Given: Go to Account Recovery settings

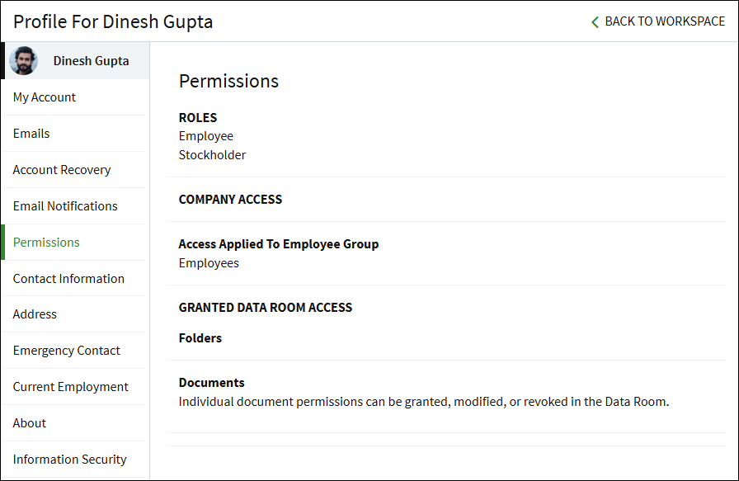Looking at the screenshot, I should (62, 170).
